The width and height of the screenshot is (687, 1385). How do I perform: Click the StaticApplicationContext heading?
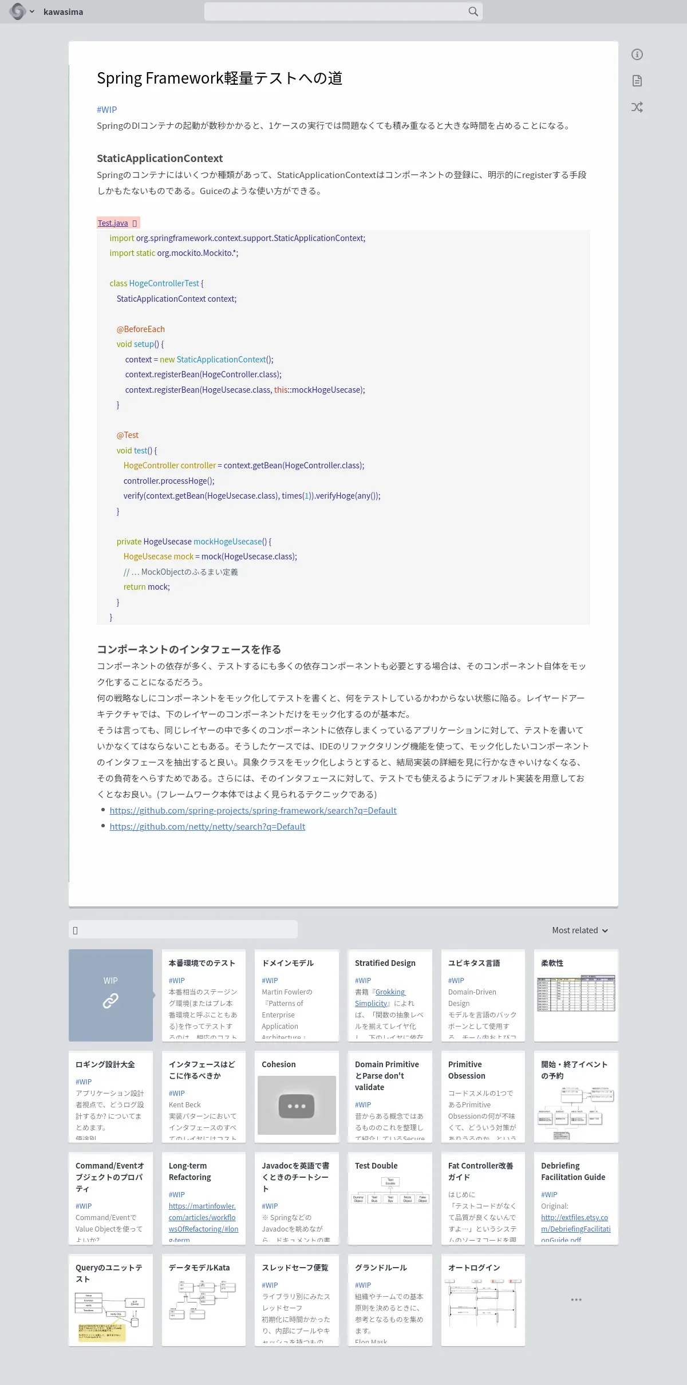tap(160, 158)
